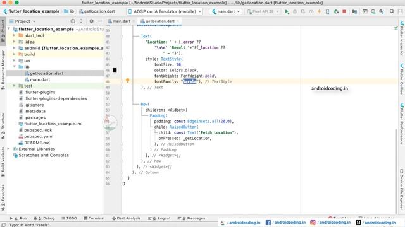405x227 pixels.
Task: Click the Flutter Hot Reload lightning icon
Action: [319, 11]
